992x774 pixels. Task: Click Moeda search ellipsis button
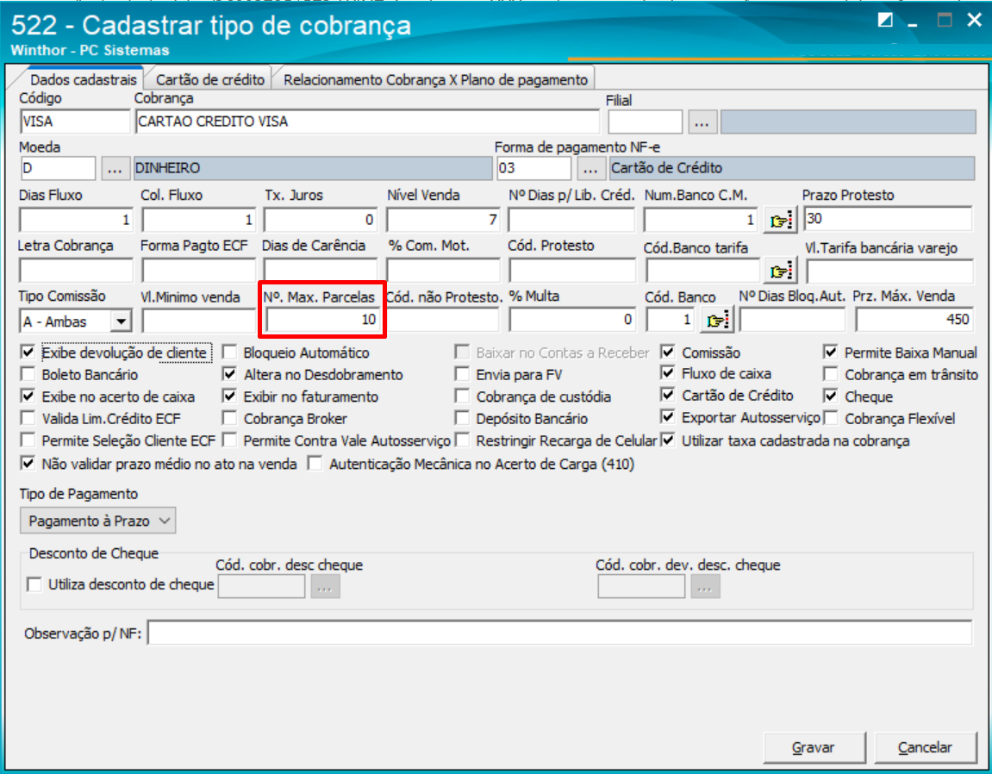115,168
